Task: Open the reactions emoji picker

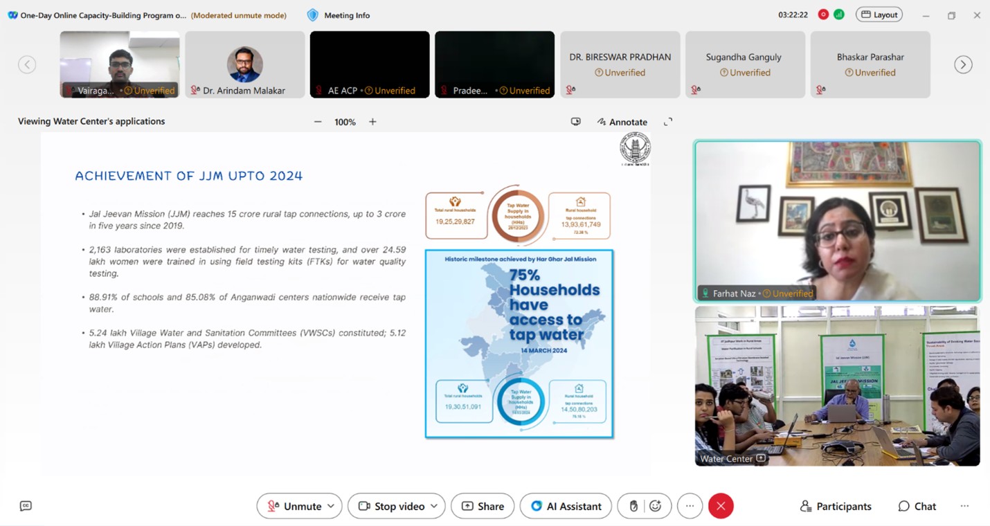Action: click(x=654, y=506)
